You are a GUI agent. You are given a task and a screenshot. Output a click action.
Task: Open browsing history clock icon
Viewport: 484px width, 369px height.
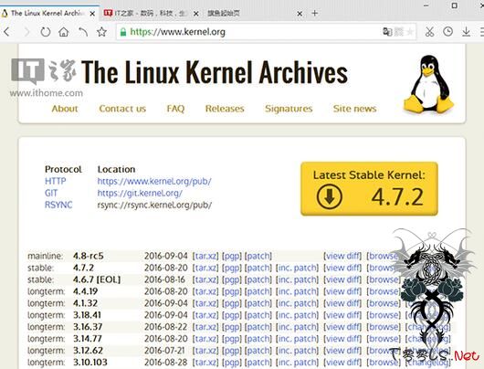tap(447, 31)
